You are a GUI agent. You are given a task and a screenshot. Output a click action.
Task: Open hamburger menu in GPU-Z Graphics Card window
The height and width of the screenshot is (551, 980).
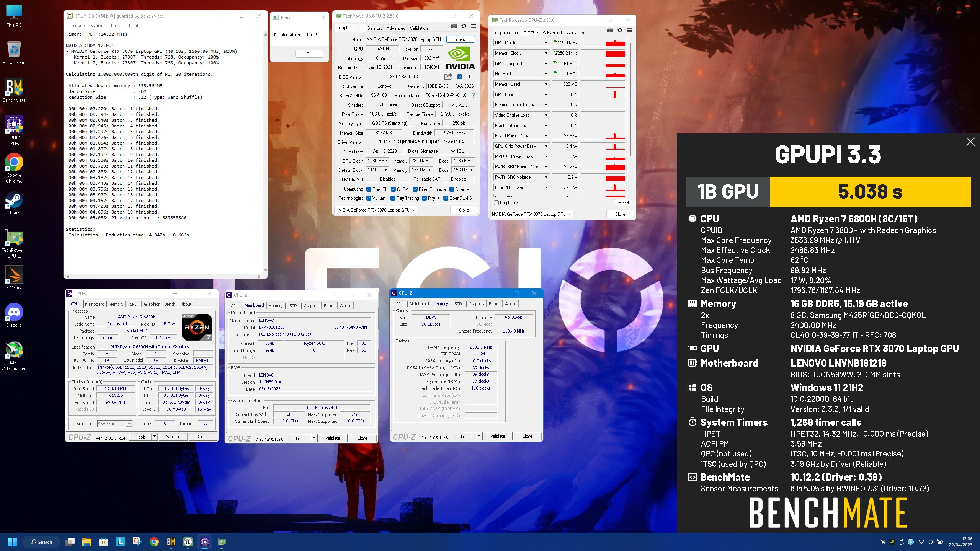coord(474,26)
